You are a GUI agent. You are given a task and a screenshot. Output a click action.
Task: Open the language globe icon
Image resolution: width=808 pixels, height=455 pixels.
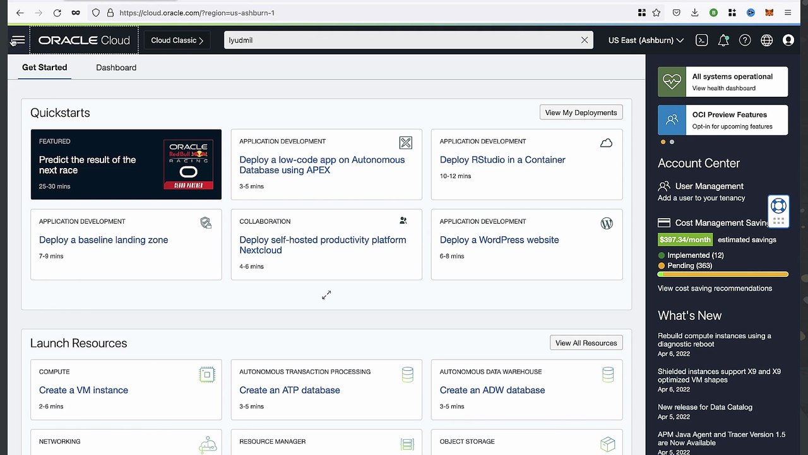click(x=766, y=40)
